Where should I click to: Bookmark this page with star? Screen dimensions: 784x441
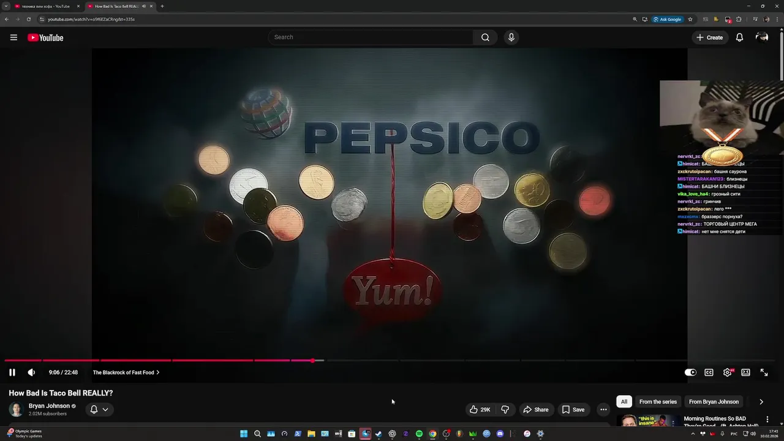[x=690, y=19]
